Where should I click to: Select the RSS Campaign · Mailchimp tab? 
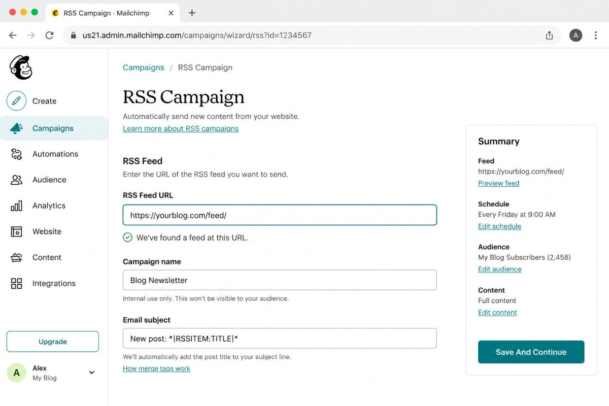(113, 13)
